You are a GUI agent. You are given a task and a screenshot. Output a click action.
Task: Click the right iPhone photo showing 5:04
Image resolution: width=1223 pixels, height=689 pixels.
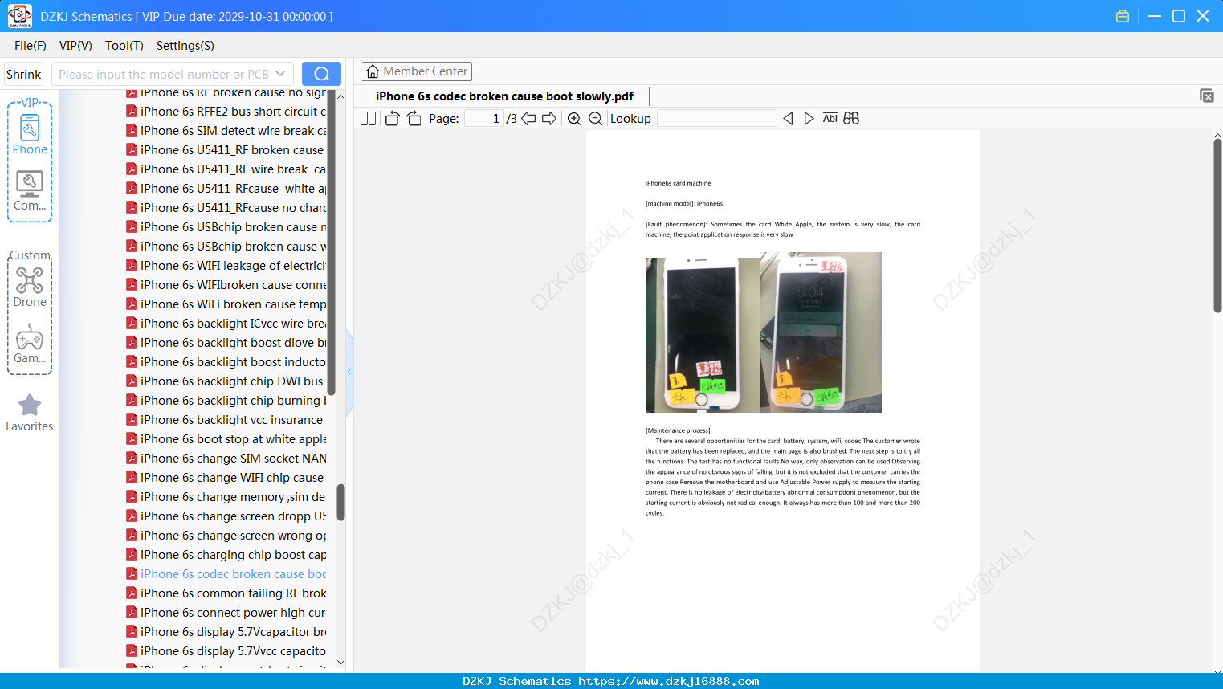click(821, 332)
